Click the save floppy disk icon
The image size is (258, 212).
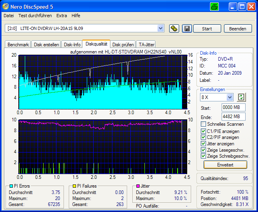187,29
